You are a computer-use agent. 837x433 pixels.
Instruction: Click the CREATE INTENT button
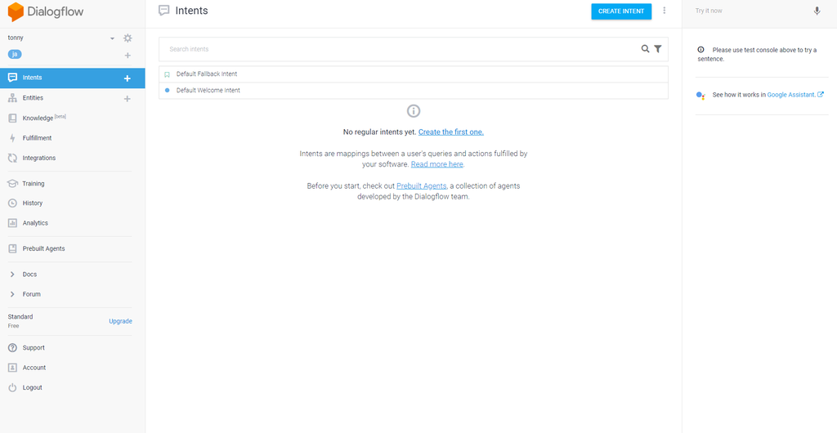621,11
